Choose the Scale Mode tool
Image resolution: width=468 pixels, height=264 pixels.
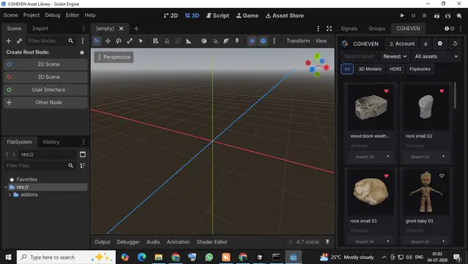[130, 41]
